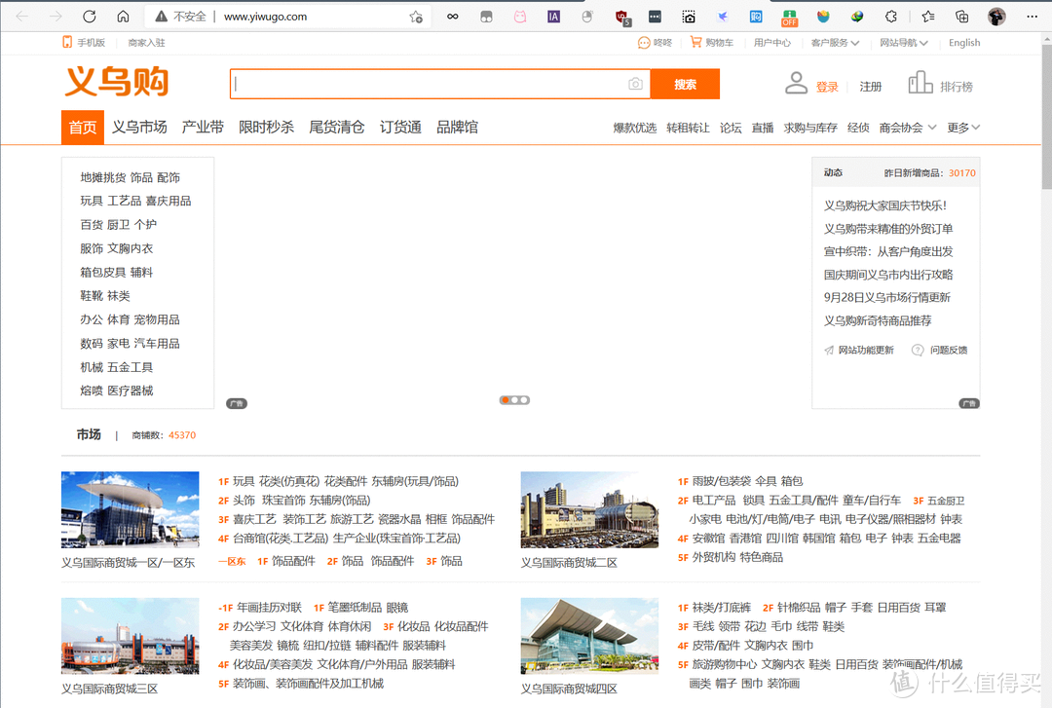Open the 订货通 navigation tab
This screenshot has width=1052, height=708.
click(x=400, y=127)
